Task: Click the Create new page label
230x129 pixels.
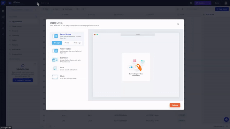Action: (x=45, y=3)
